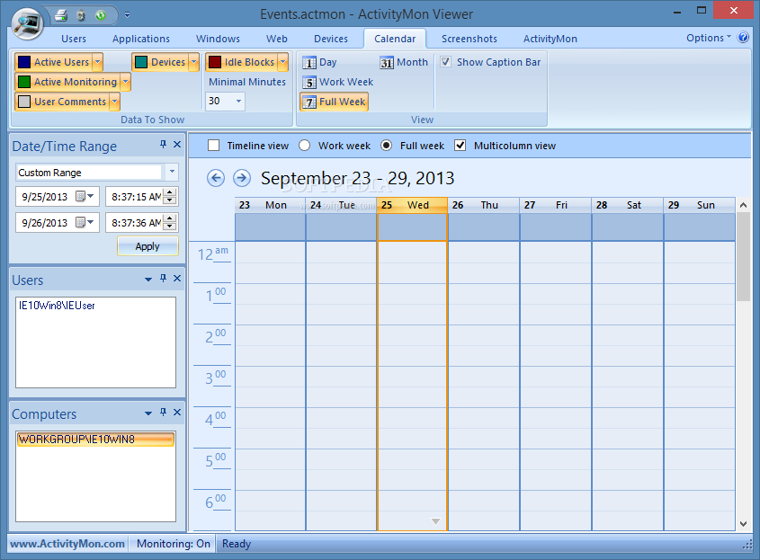Image resolution: width=760 pixels, height=560 pixels.
Task: Click the Devices teal color swatch
Action: click(141, 62)
